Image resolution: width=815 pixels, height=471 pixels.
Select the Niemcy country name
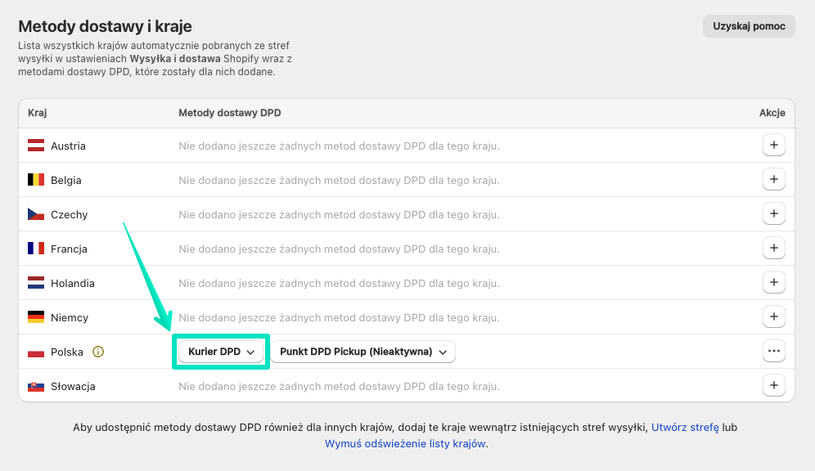(70, 317)
